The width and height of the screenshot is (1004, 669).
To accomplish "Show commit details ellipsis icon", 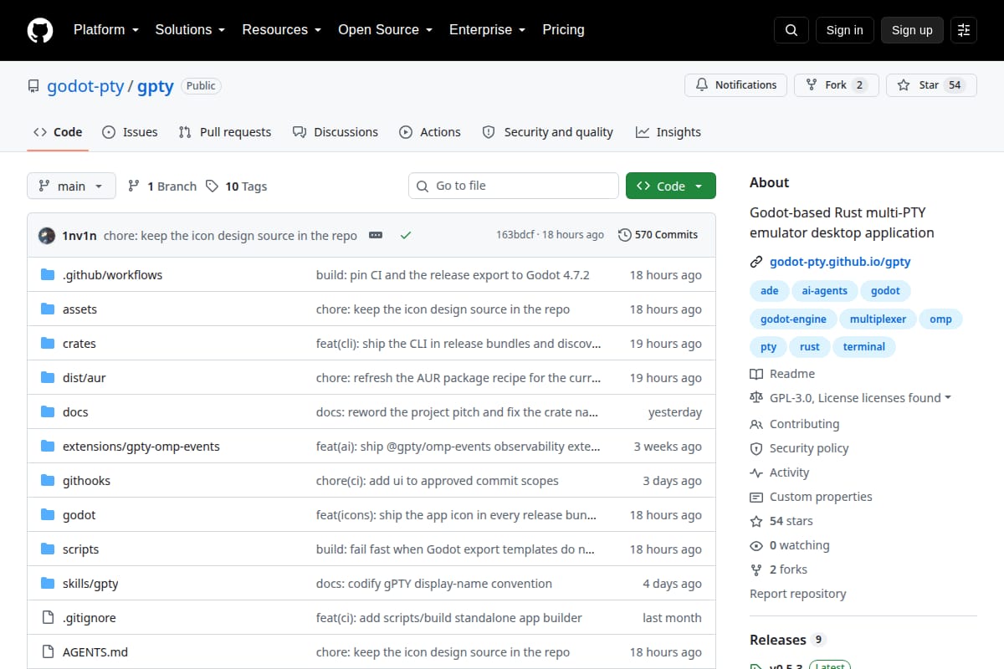I will pyautogui.click(x=376, y=235).
